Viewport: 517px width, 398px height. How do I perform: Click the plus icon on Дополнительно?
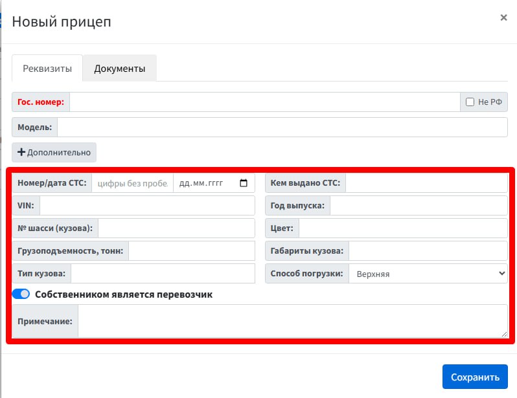(x=21, y=152)
